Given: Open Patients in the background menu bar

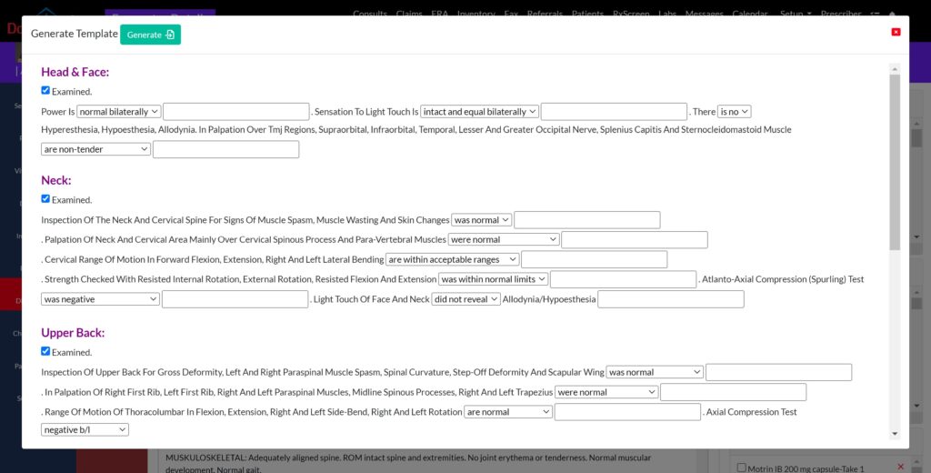Looking at the screenshot, I should 588,13.
